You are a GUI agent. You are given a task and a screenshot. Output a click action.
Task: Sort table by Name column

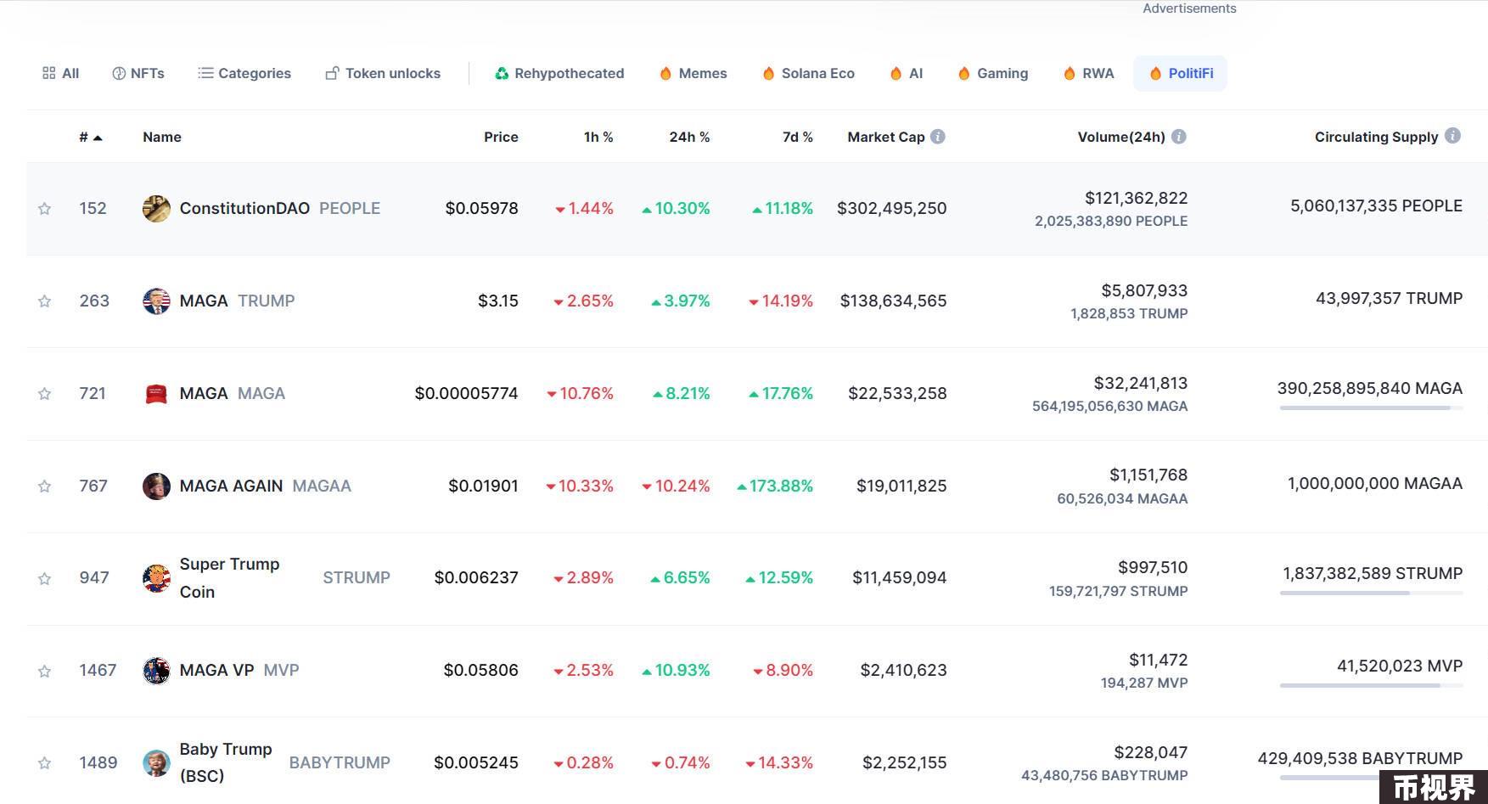162,138
